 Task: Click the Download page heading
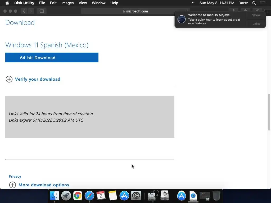(x=20, y=23)
